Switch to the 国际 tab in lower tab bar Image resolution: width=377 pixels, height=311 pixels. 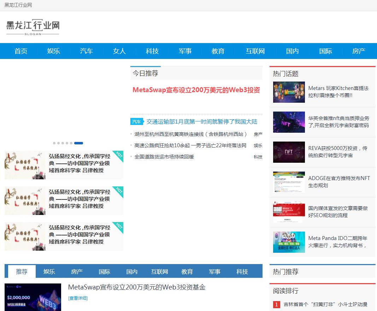(x=104, y=271)
